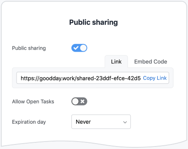Image resolution: width=188 pixels, height=149 pixels.
Task: Click the white knob of Public sharing switch
Action: click(83, 48)
